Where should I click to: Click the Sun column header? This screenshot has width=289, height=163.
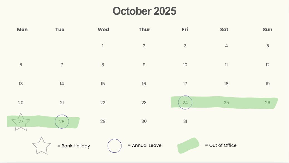click(268, 30)
